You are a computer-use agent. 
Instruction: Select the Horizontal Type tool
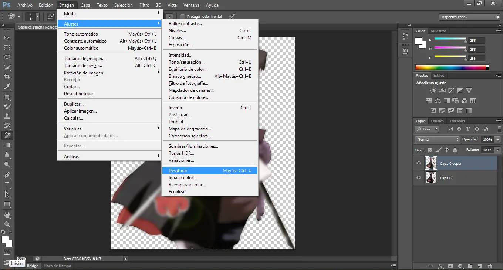7,184
